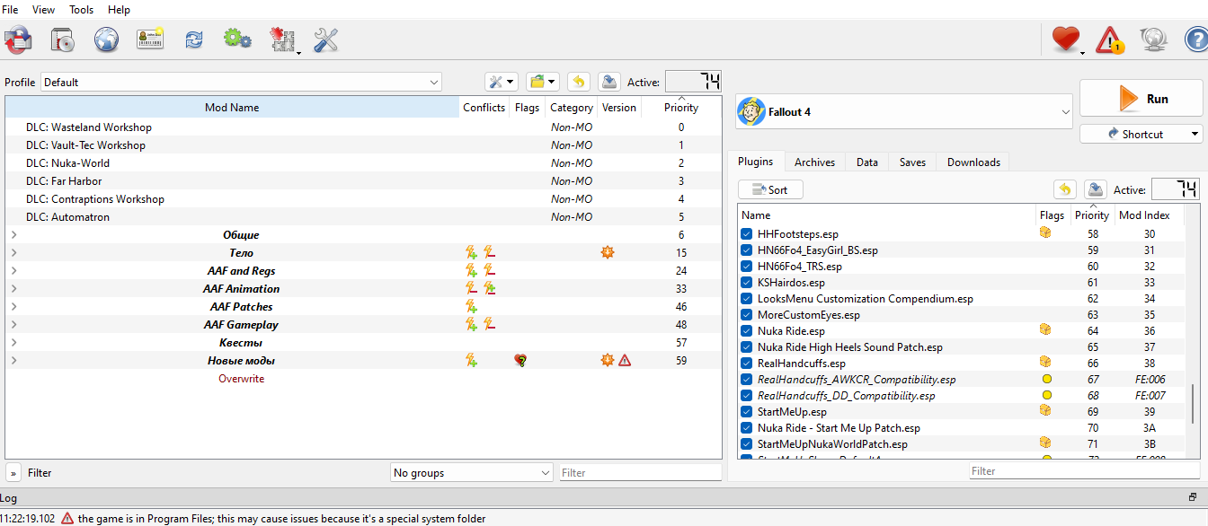Click the Sort plugins button
The image size is (1208, 526).
click(x=770, y=189)
